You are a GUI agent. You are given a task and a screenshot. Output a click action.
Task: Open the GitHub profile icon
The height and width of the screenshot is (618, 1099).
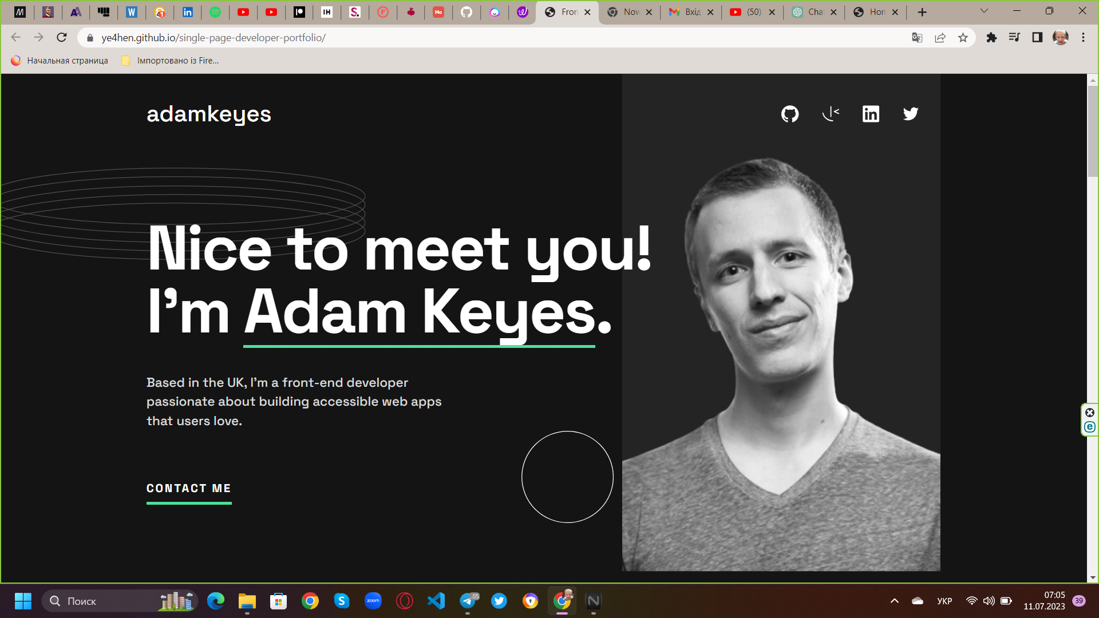click(x=790, y=114)
